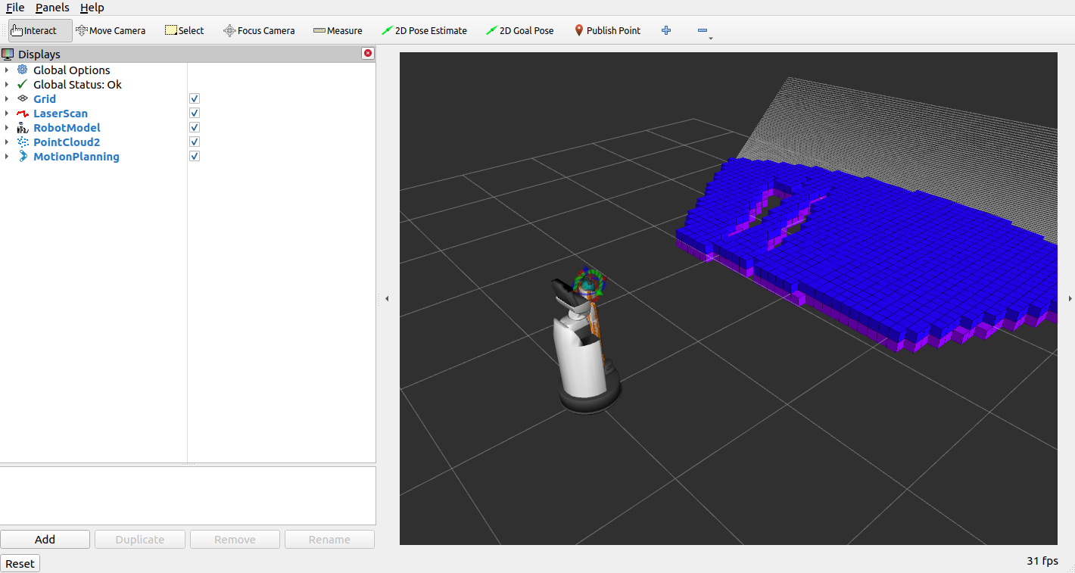Screen dimensions: 1075x573
Task: Activate the Move Camera tool
Action: pos(111,30)
